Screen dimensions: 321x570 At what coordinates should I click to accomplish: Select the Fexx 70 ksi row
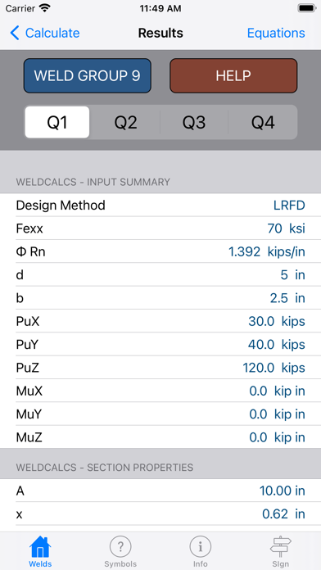point(160,228)
